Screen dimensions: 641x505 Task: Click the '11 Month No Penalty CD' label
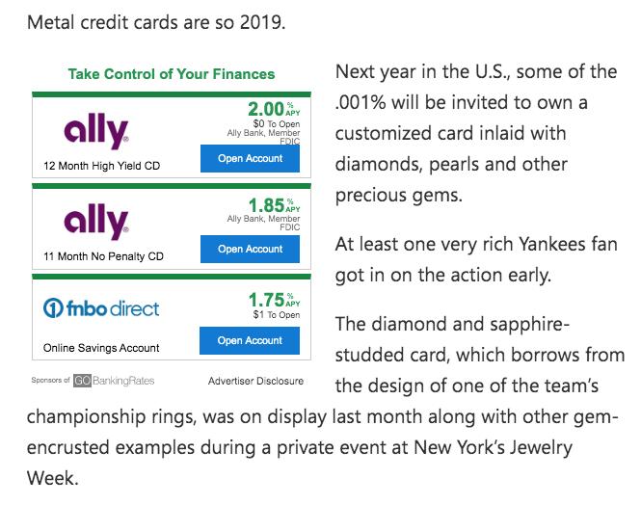click(x=103, y=256)
